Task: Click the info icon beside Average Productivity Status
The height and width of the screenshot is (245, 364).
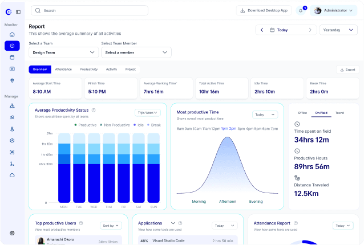Action: pos(94,110)
